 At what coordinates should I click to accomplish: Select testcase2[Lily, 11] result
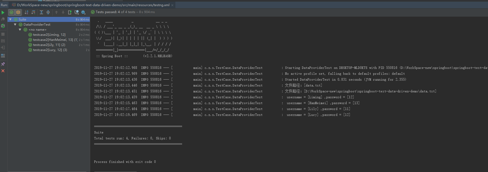[49, 45]
